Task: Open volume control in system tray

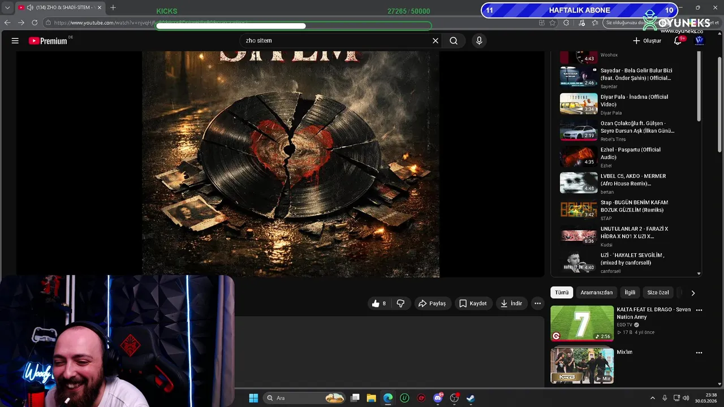Action: pyautogui.click(x=686, y=398)
